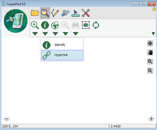Viewport: 157px width, 130px height.
Task: Open the yellow folder file menu
Action: point(35,13)
